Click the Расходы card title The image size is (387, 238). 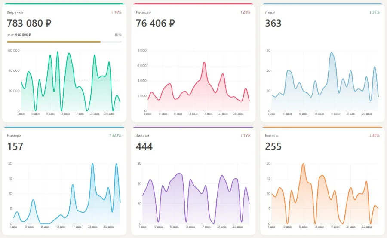144,12
